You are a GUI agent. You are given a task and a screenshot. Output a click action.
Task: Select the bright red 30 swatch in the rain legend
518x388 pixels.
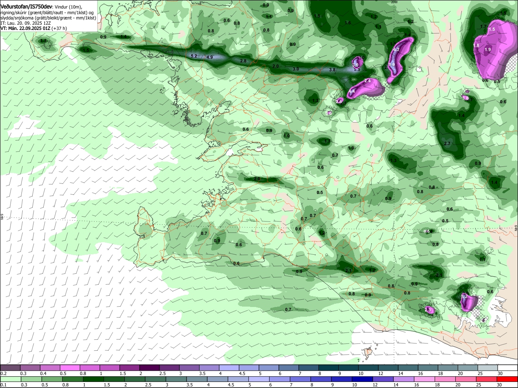[x=507, y=379]
